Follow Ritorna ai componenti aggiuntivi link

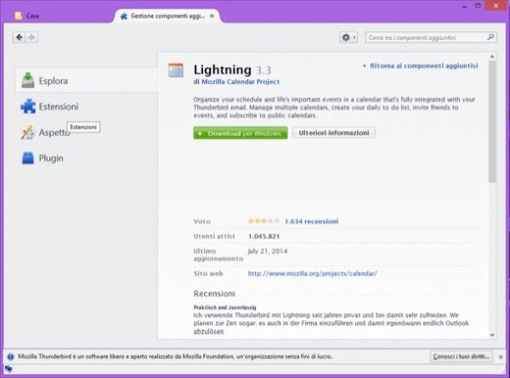(423, 65)
